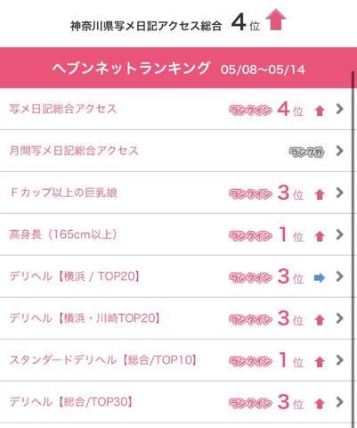Open chevron for スタンダードデリヘル TOP10 row

tap(339, 360)
